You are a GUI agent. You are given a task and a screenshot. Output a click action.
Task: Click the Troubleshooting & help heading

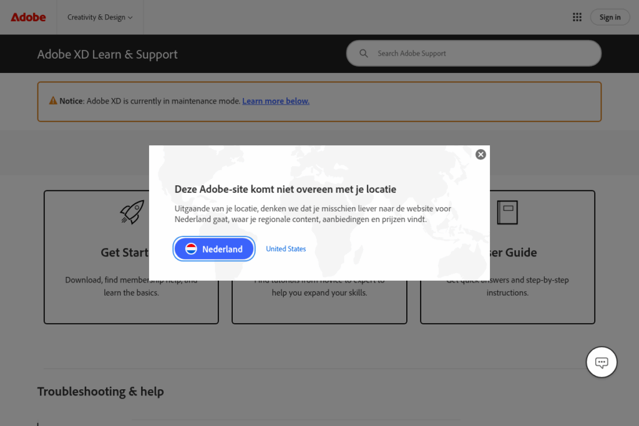click(100, 391)
